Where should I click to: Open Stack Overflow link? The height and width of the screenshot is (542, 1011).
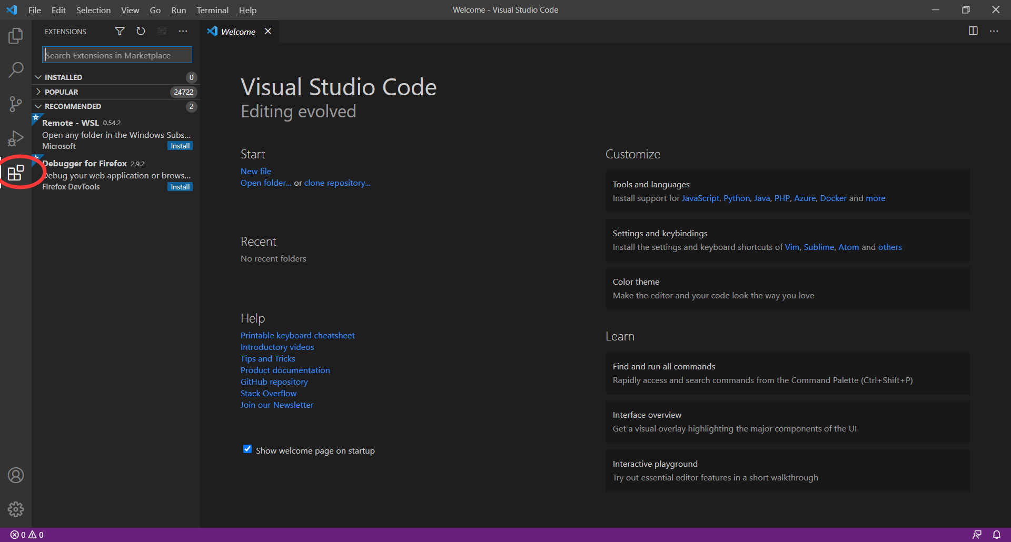[269, 393]
